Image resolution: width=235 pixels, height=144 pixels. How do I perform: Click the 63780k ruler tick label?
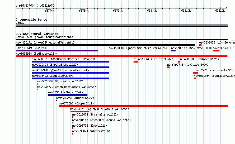84,11
